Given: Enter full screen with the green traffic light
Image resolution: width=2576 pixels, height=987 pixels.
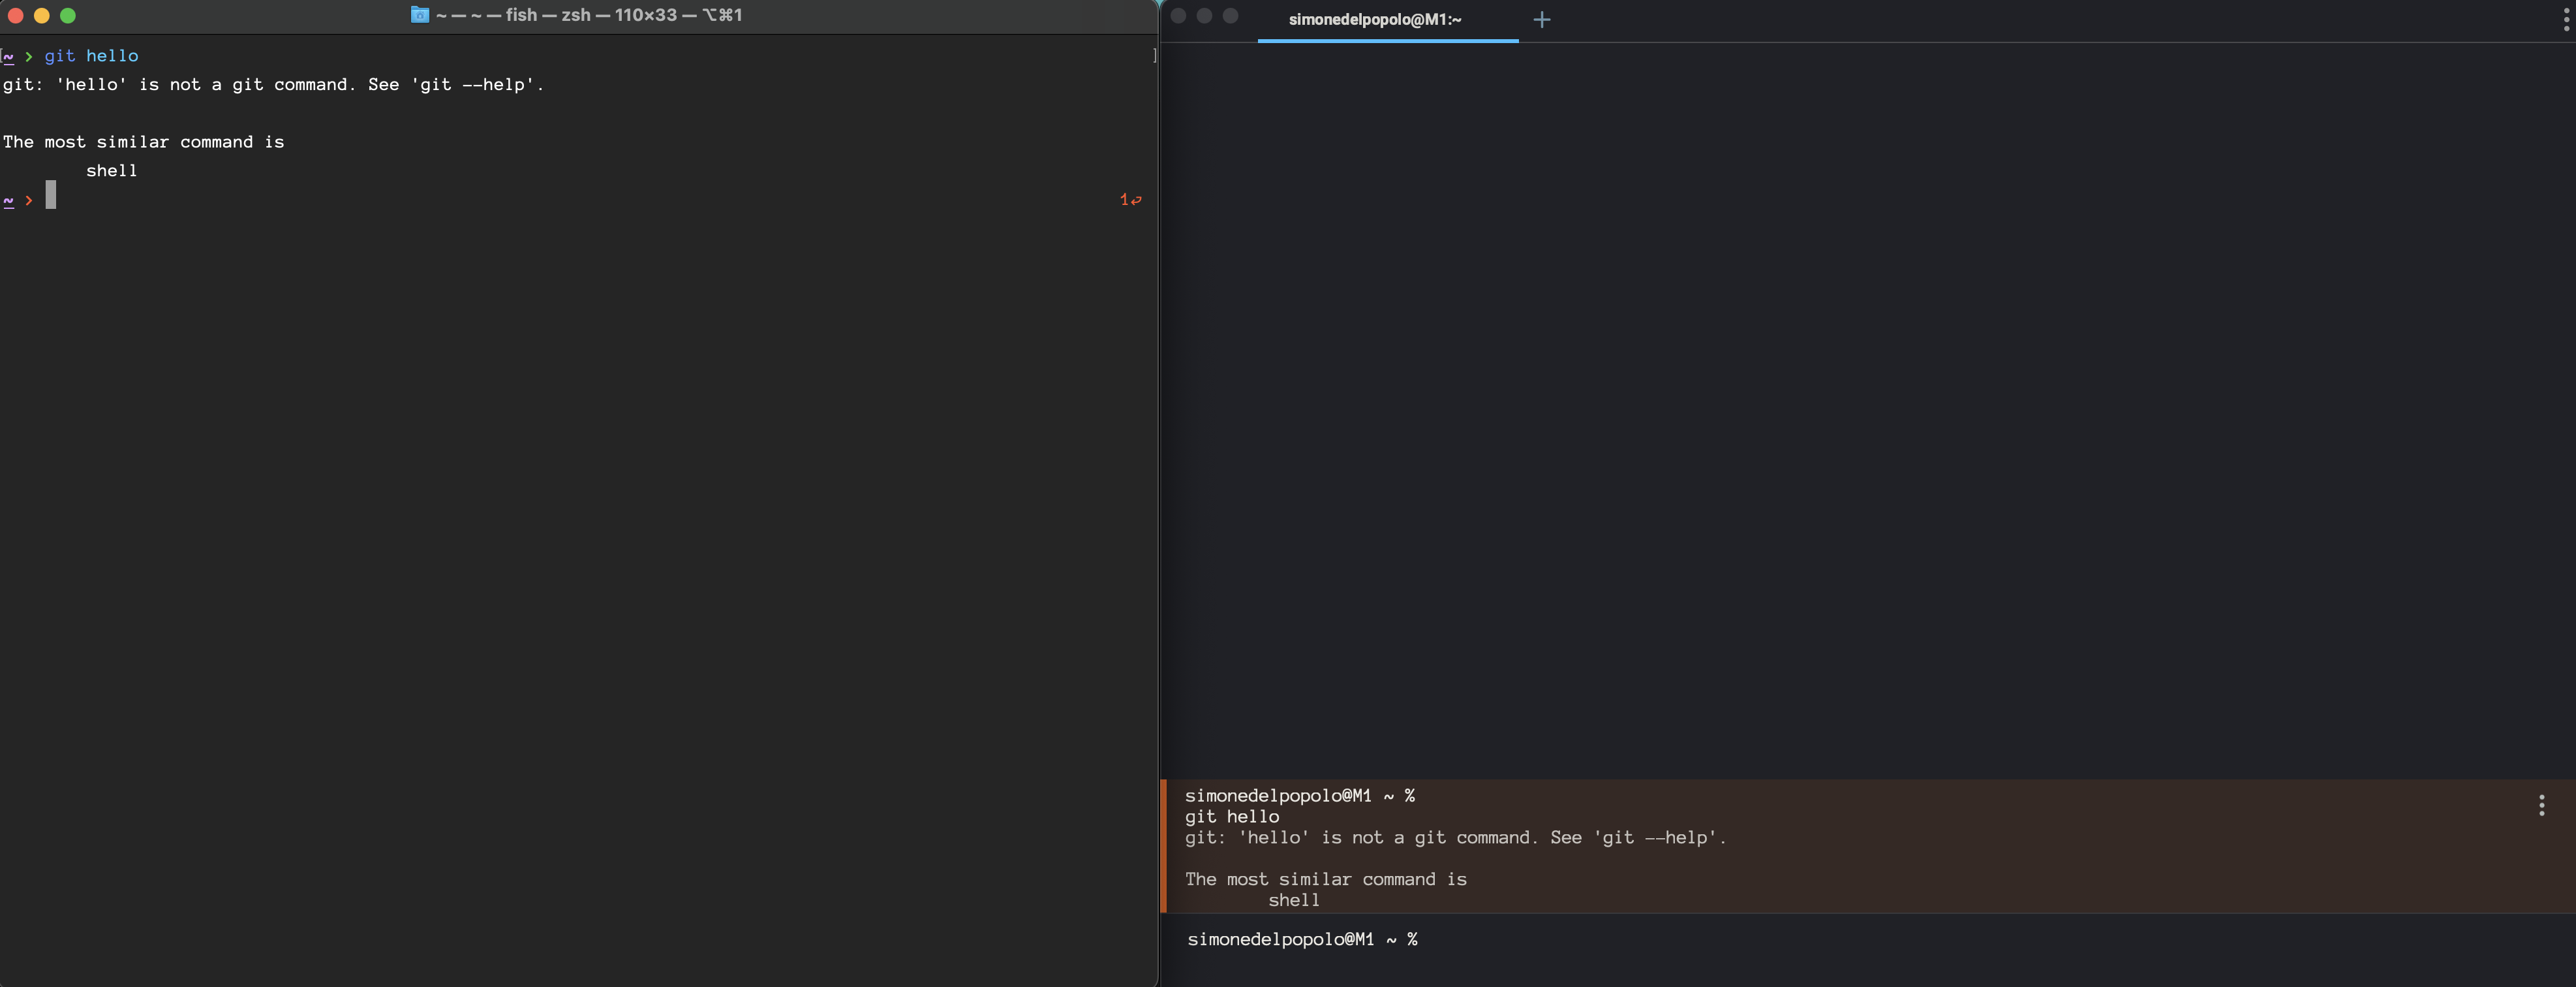Looking at the screenshot, I should pos(68,16).
